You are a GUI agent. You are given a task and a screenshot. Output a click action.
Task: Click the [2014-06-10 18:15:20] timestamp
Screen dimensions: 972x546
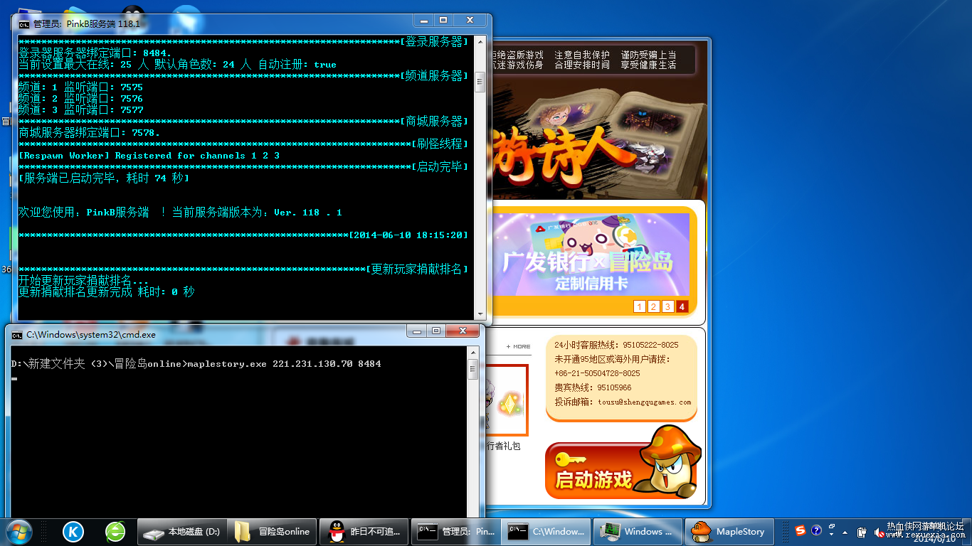408,235
